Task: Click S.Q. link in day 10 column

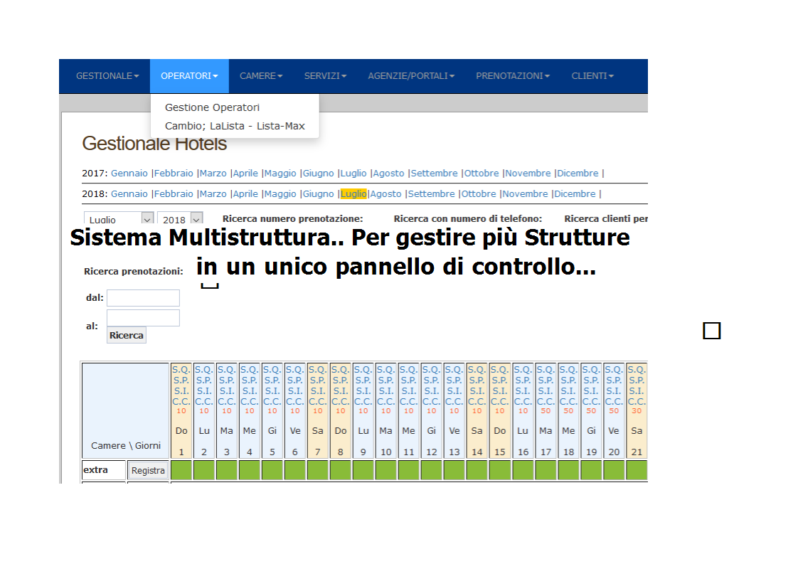Action: point(385,370)
